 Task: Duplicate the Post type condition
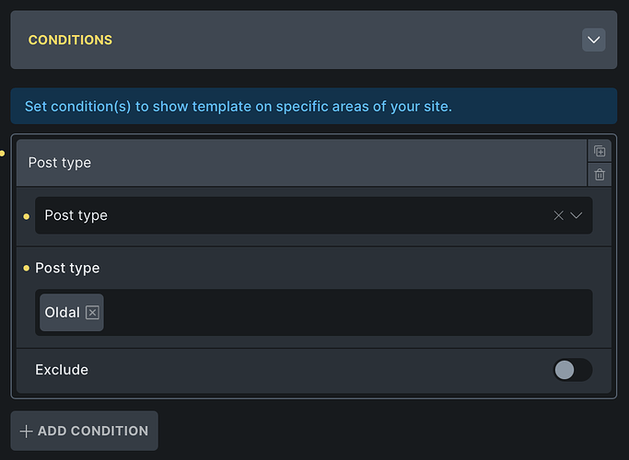coord(600,151)
